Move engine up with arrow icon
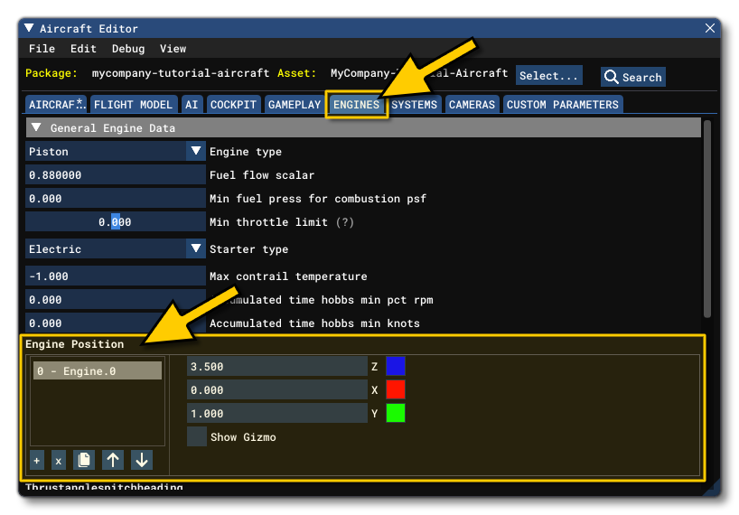The height and width of the screenshot is (515, 739). point(113,460)
